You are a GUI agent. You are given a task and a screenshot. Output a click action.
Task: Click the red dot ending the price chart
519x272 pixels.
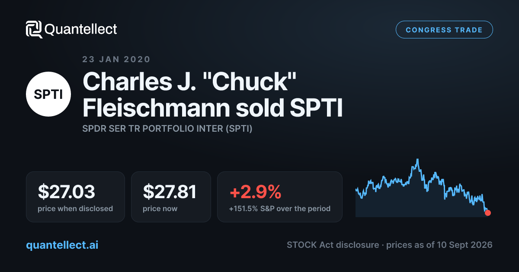click(x=488, y=212)
